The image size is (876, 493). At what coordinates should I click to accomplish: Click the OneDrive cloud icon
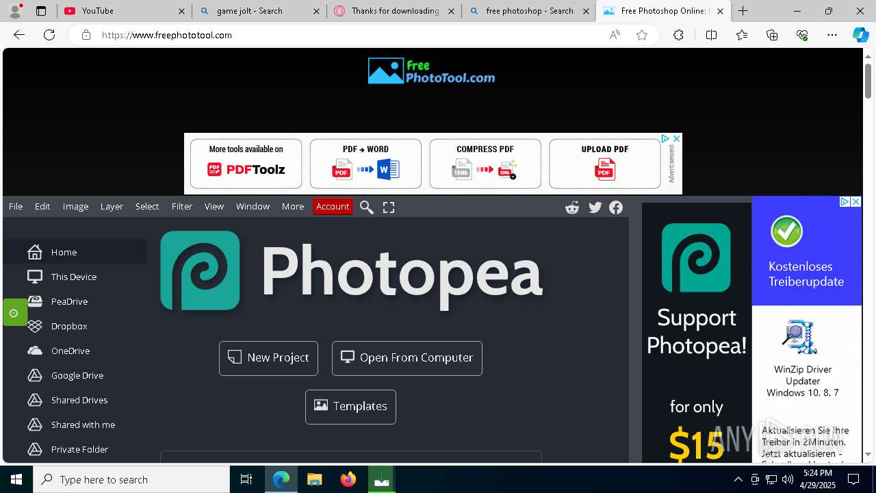pos(35,351)
